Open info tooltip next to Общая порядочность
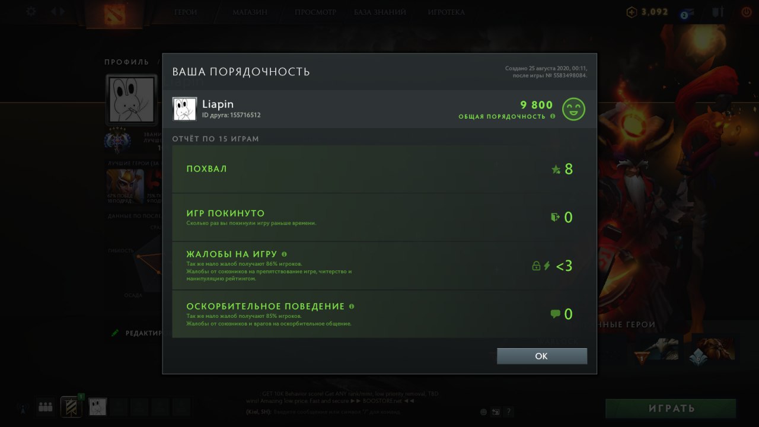This screenshot has height=427, width=759. coord(553,116)
